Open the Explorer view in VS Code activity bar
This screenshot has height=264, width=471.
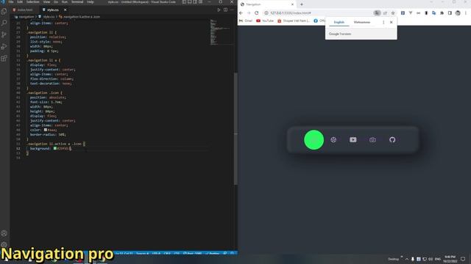(4, 12)
